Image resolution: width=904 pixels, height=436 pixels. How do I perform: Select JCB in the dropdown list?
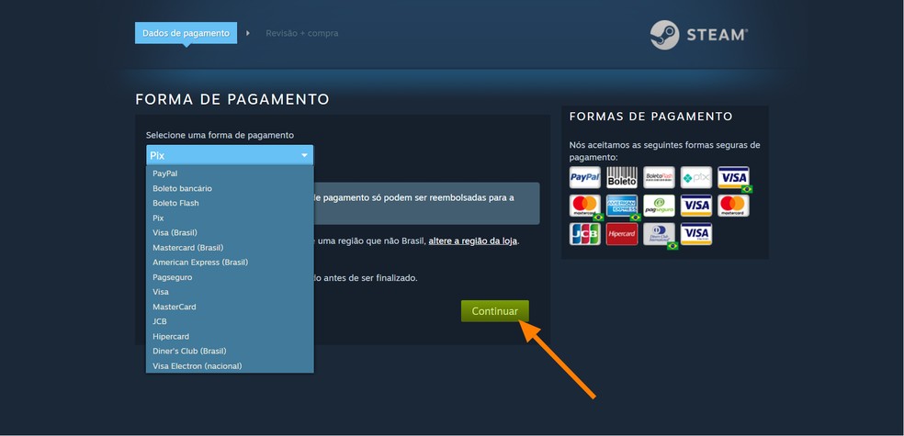[x=230, y=321]
